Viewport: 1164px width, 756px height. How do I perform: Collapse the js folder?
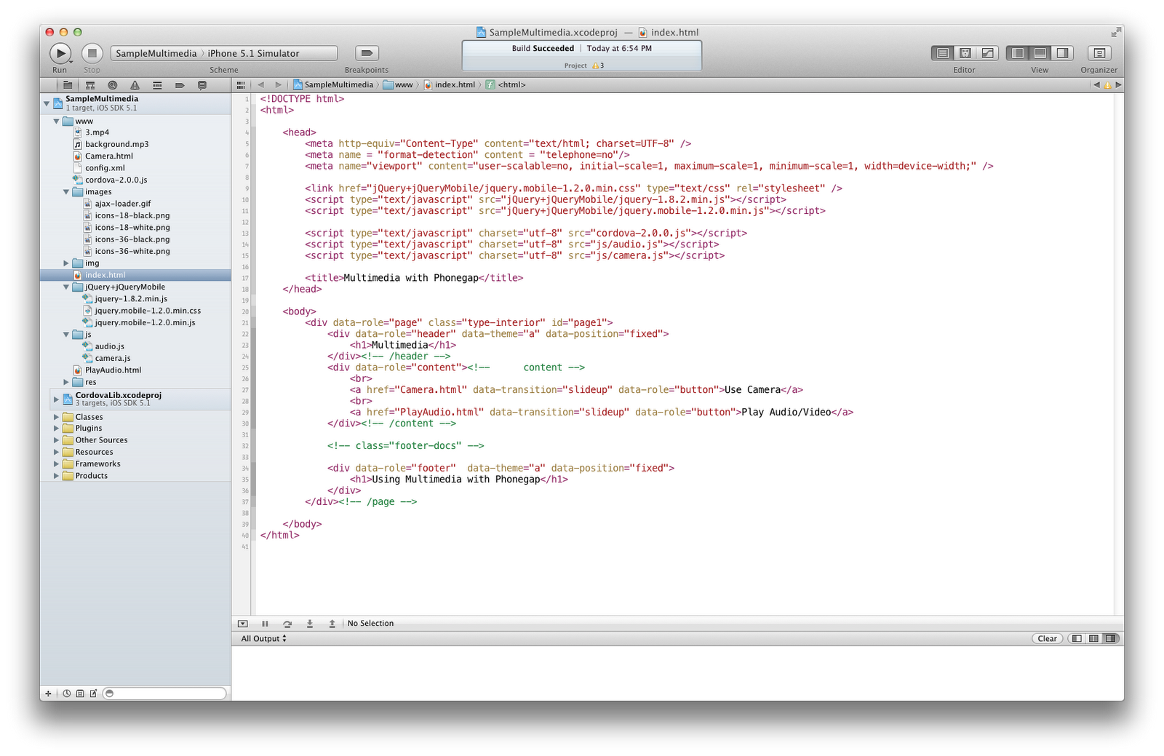click(66, 335)
